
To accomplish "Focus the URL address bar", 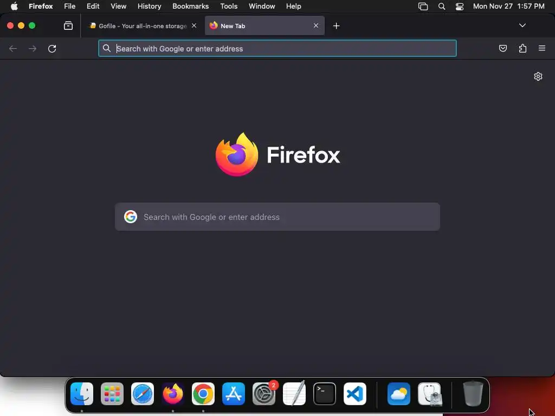I will coord(277,48).
